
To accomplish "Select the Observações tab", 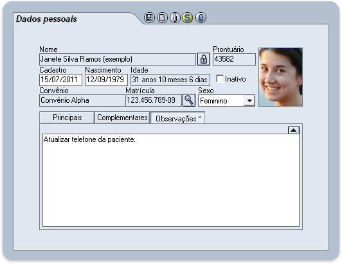I will point(177,118).
